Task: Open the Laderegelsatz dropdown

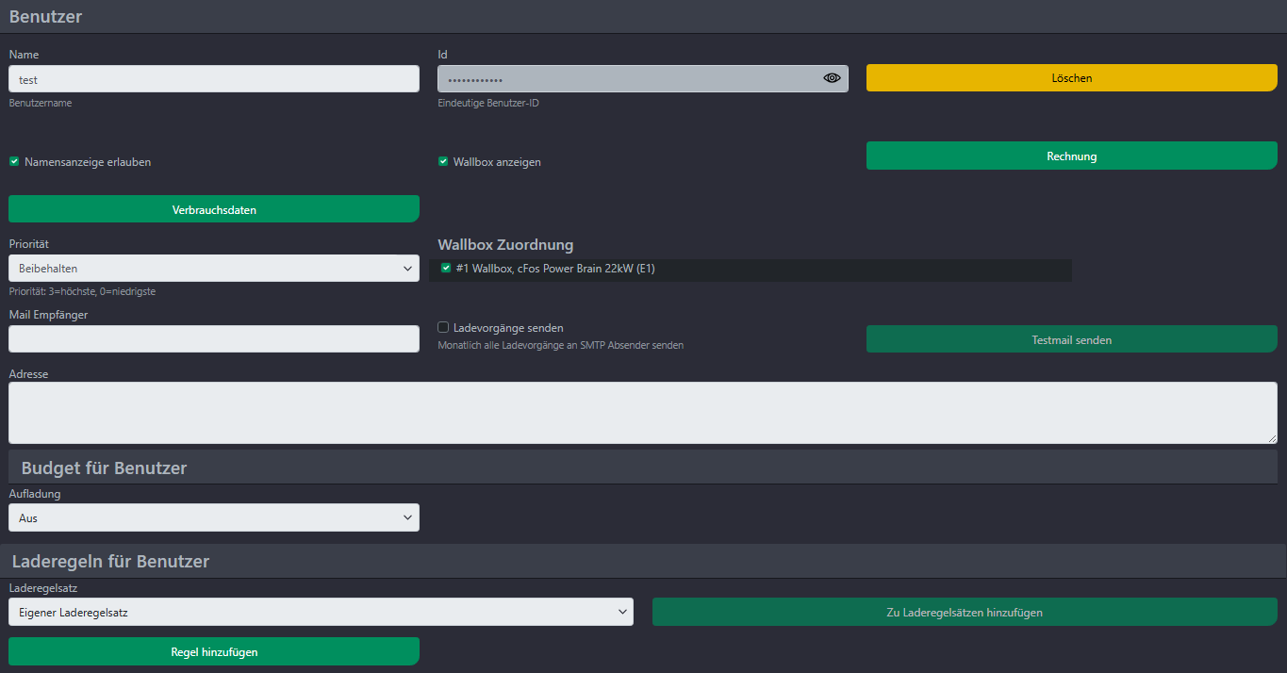Action: click(x=321, y=612)
